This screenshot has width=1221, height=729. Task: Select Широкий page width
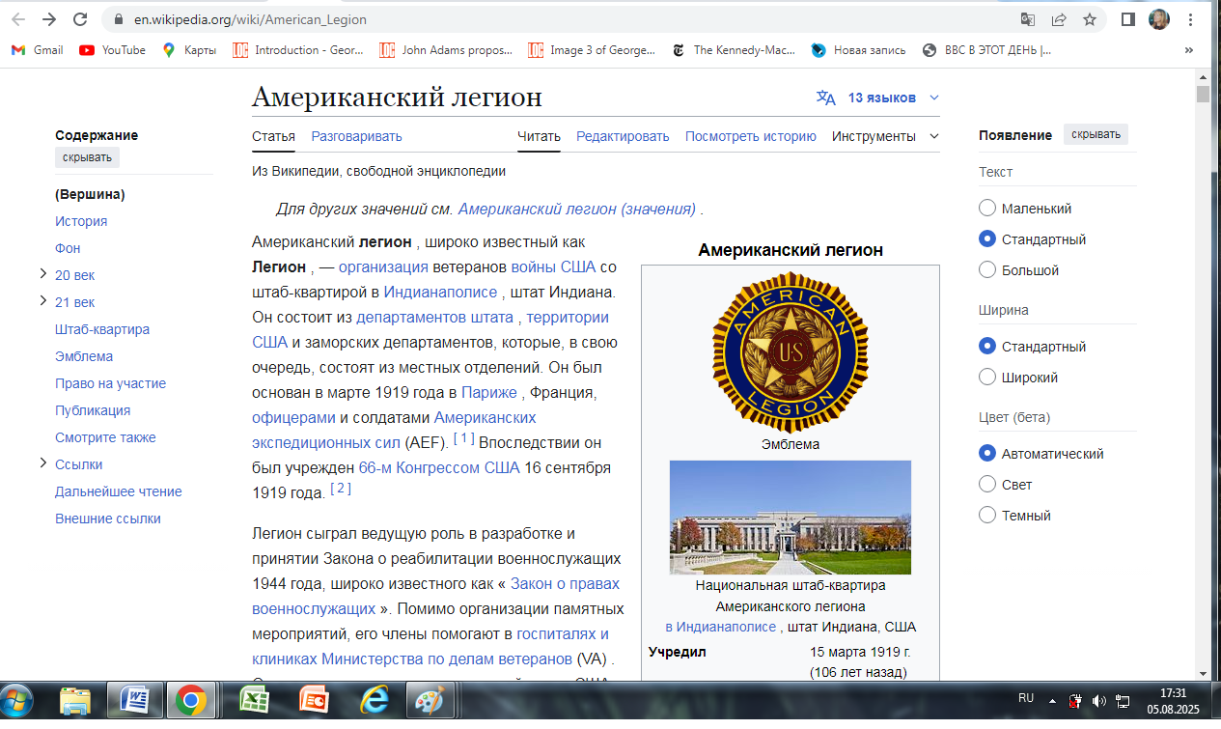986,378
